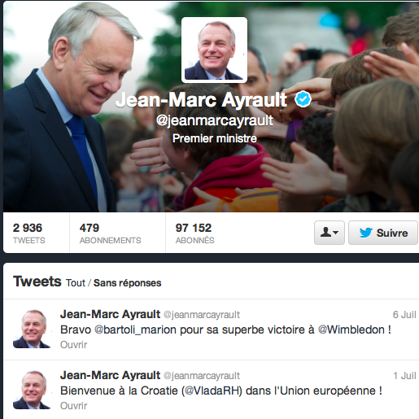Click the avatar on the Wimbledon tweet
Image resolution: width=419 pixels, height=419 pixels.
(32, 329)
